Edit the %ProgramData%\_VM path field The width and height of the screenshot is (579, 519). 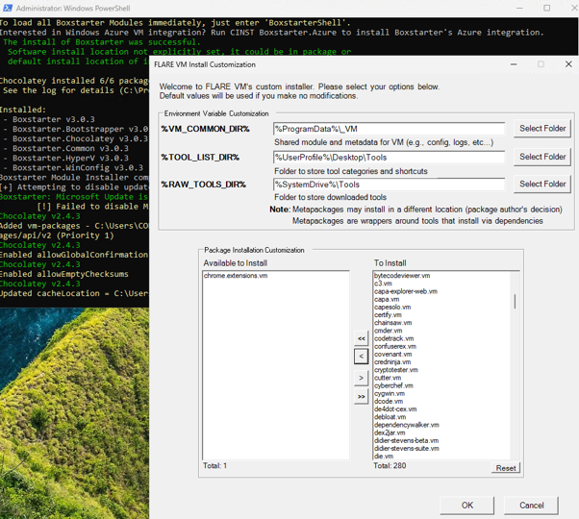pyautogui.click(x=389, y=129)
